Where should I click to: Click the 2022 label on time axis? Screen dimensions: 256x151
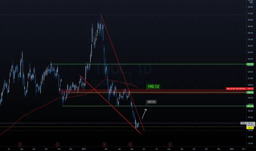232,149
